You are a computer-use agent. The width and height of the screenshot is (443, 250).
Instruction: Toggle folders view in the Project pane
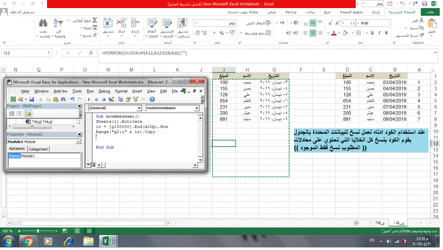28,113
